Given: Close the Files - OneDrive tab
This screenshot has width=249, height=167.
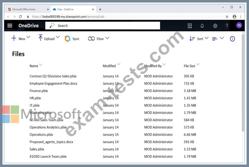Looking at the screenshot, I should click(93, 10).
